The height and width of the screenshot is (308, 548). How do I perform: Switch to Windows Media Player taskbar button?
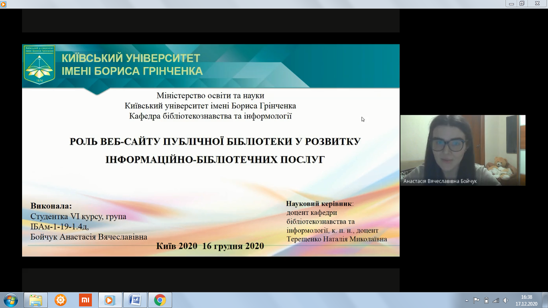110,300
